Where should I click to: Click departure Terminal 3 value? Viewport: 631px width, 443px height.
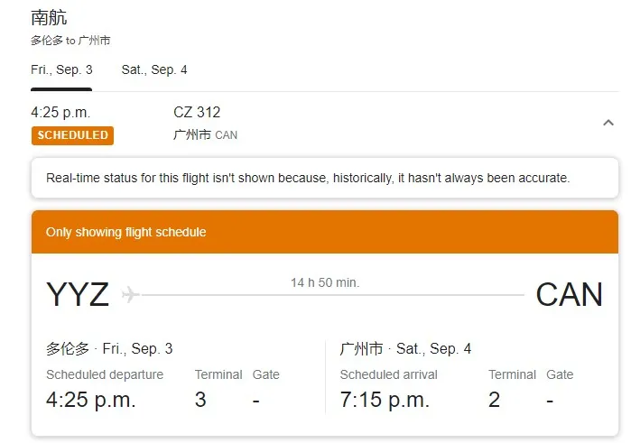200,400
